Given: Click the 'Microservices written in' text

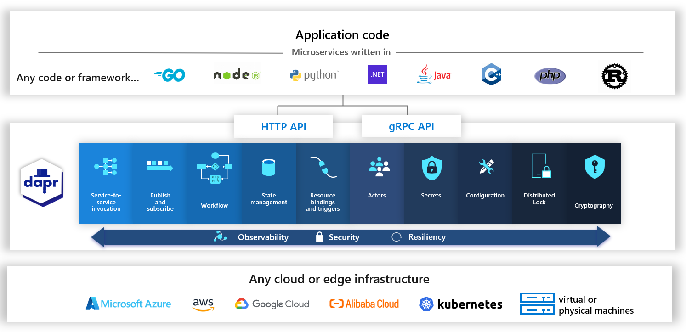Looking at the screenshot, I should tap(341, 52).
